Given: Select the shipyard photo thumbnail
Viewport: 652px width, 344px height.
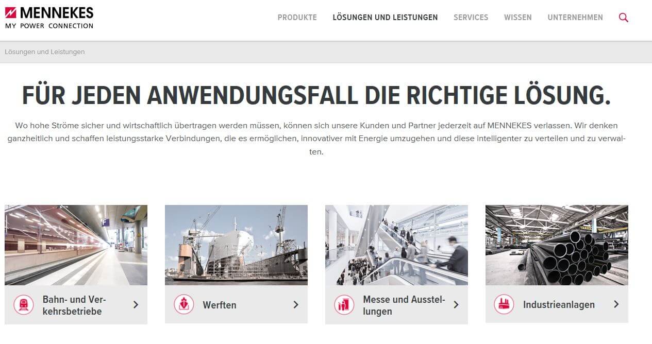Looking at the screenshot, I should [236, 245].
